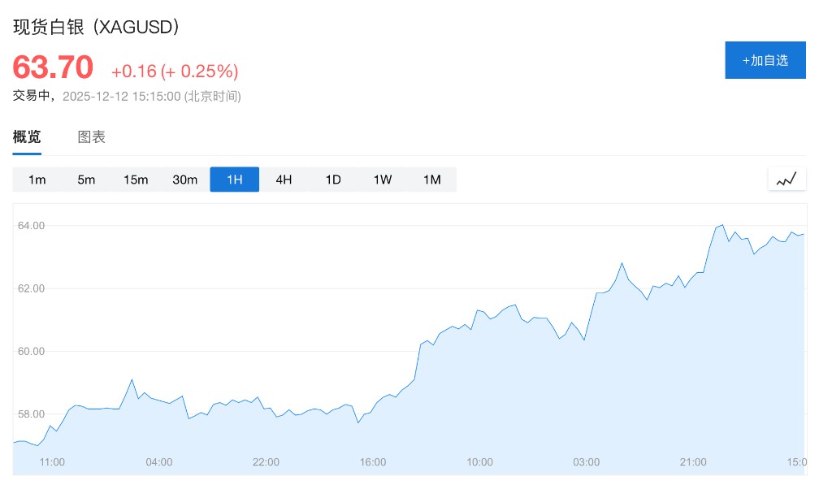Click the 60.00 price axis label
Viewport: 832px width, 485px height.
click(x=32, y=351)
